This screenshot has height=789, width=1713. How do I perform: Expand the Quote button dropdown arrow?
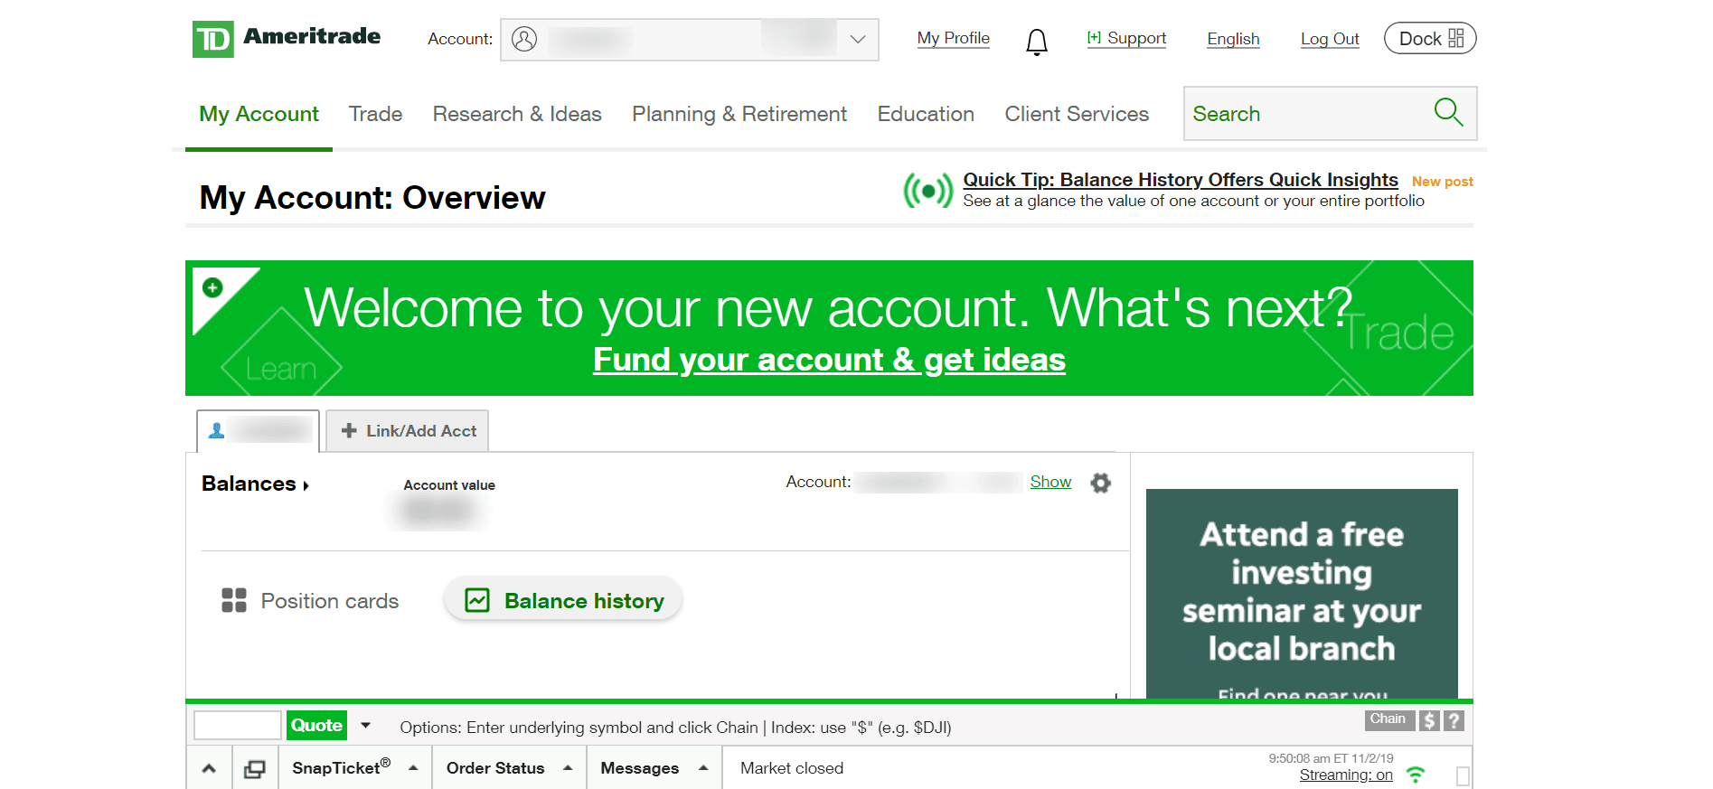pyautogui.click(x=366, y=725)
